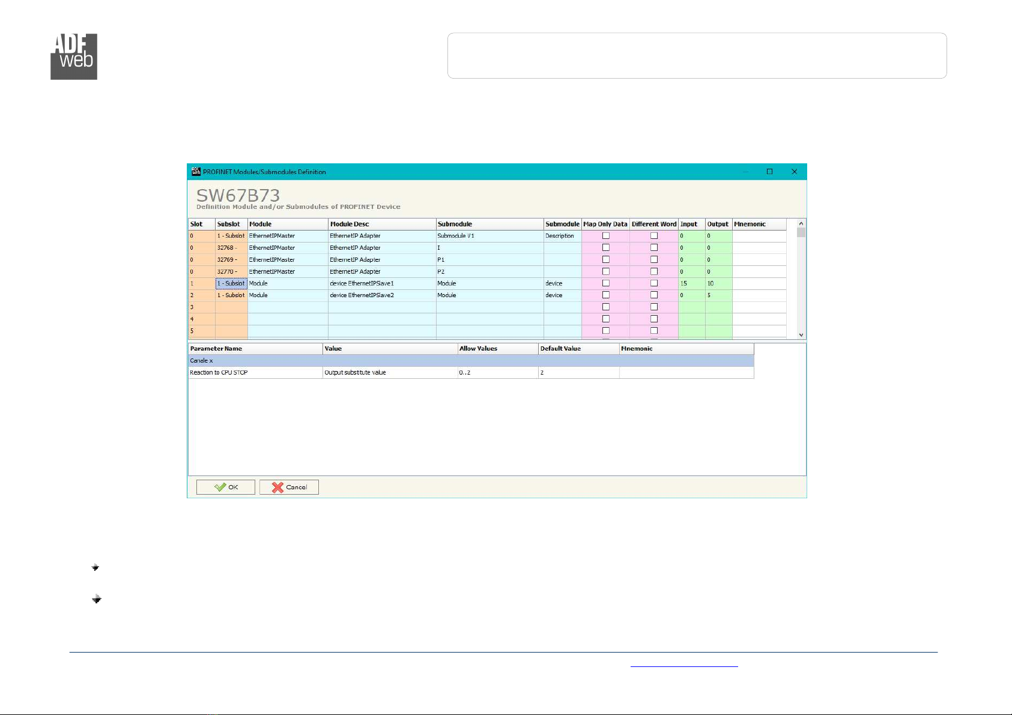Click the 'Input' column header
Viewport: 1012px width, 715px height.
[x=691, y=224]
